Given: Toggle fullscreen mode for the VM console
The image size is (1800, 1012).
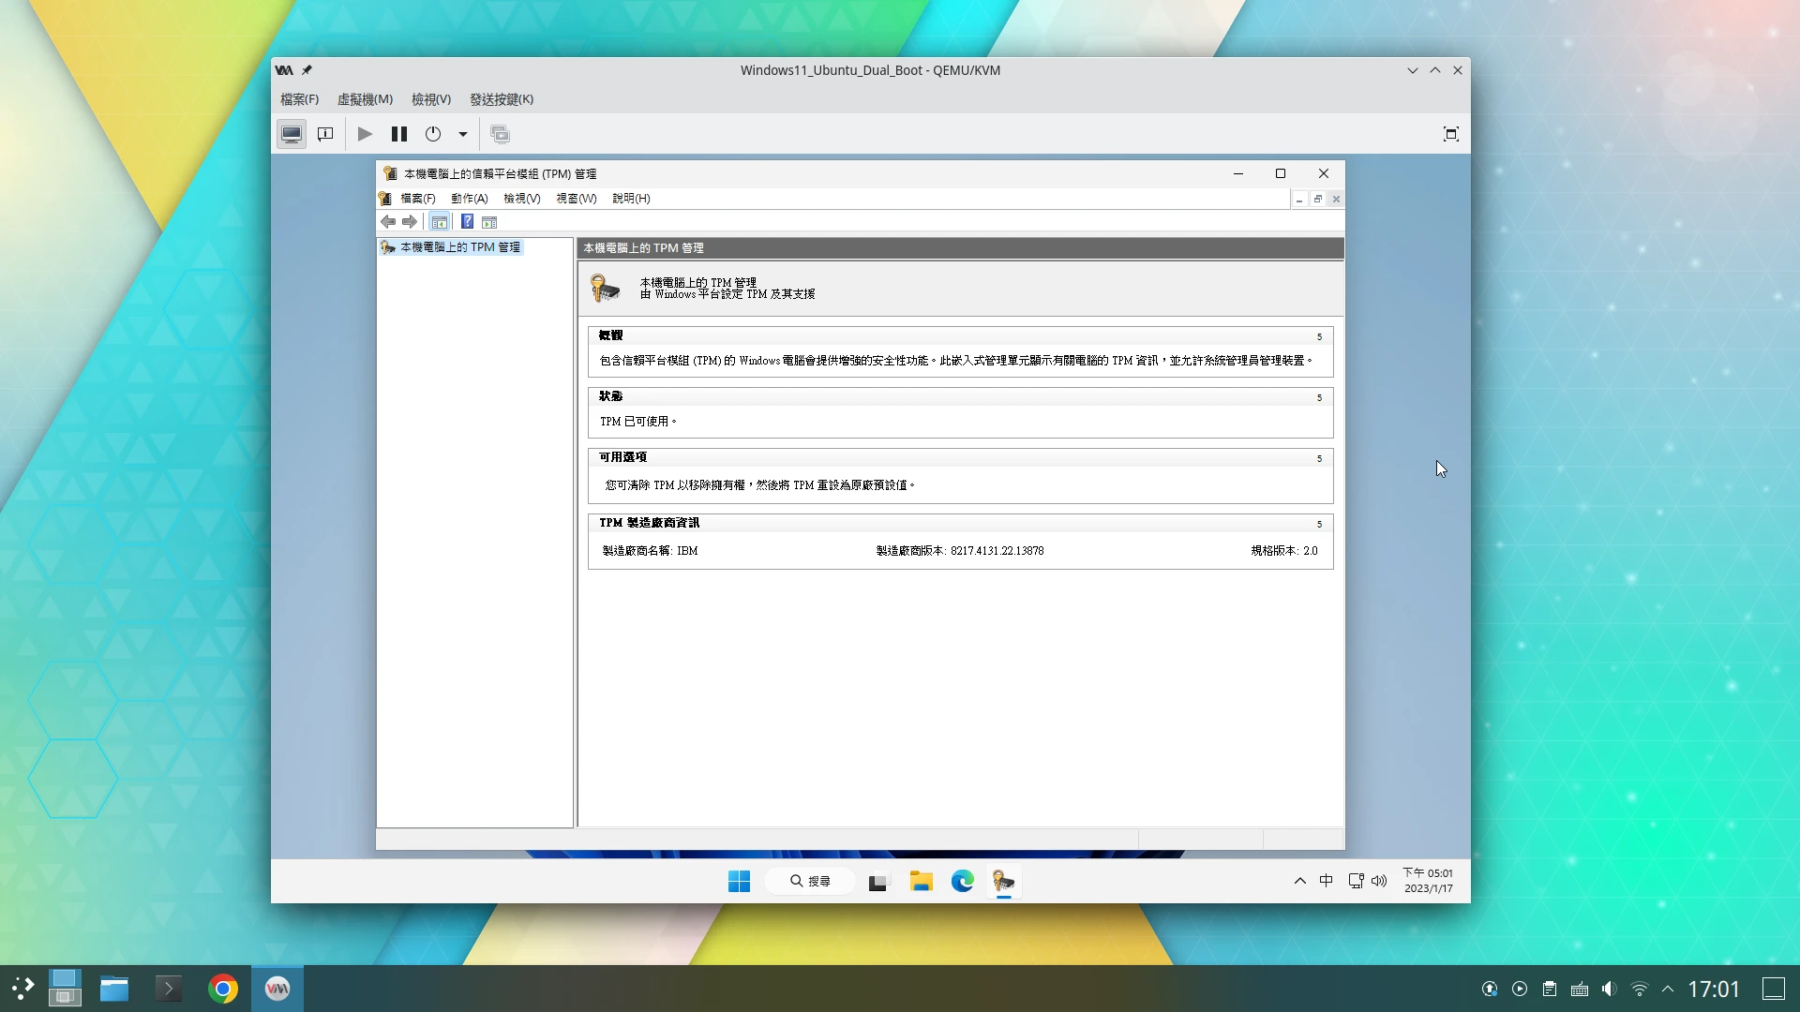Looking at the screenshot, I should point(1450,133).
